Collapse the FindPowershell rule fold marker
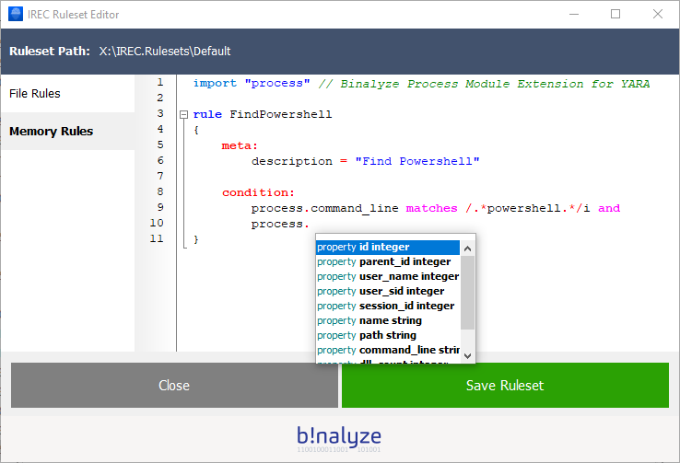The height and width of the screenshot is (463, 680). coord(184,115)
